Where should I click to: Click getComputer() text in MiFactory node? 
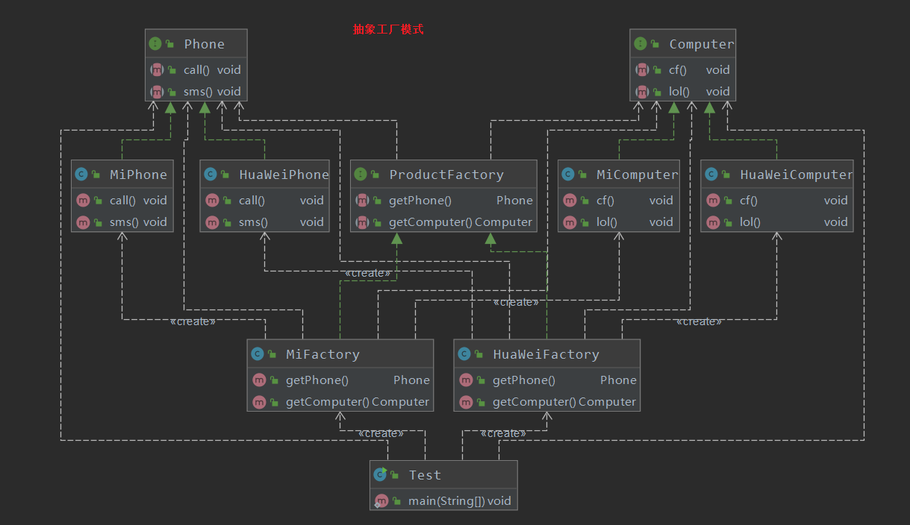tap(328, 401)
